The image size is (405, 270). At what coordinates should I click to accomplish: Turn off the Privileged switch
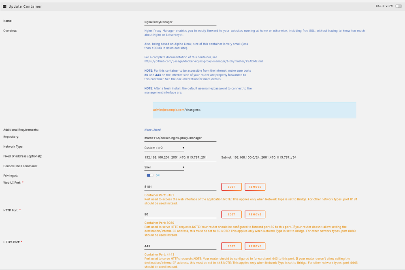[150, 176]
